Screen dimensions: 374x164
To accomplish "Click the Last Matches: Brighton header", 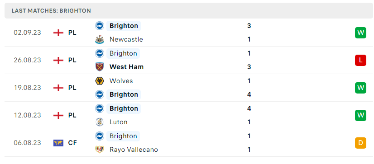I will coord(51,11).
